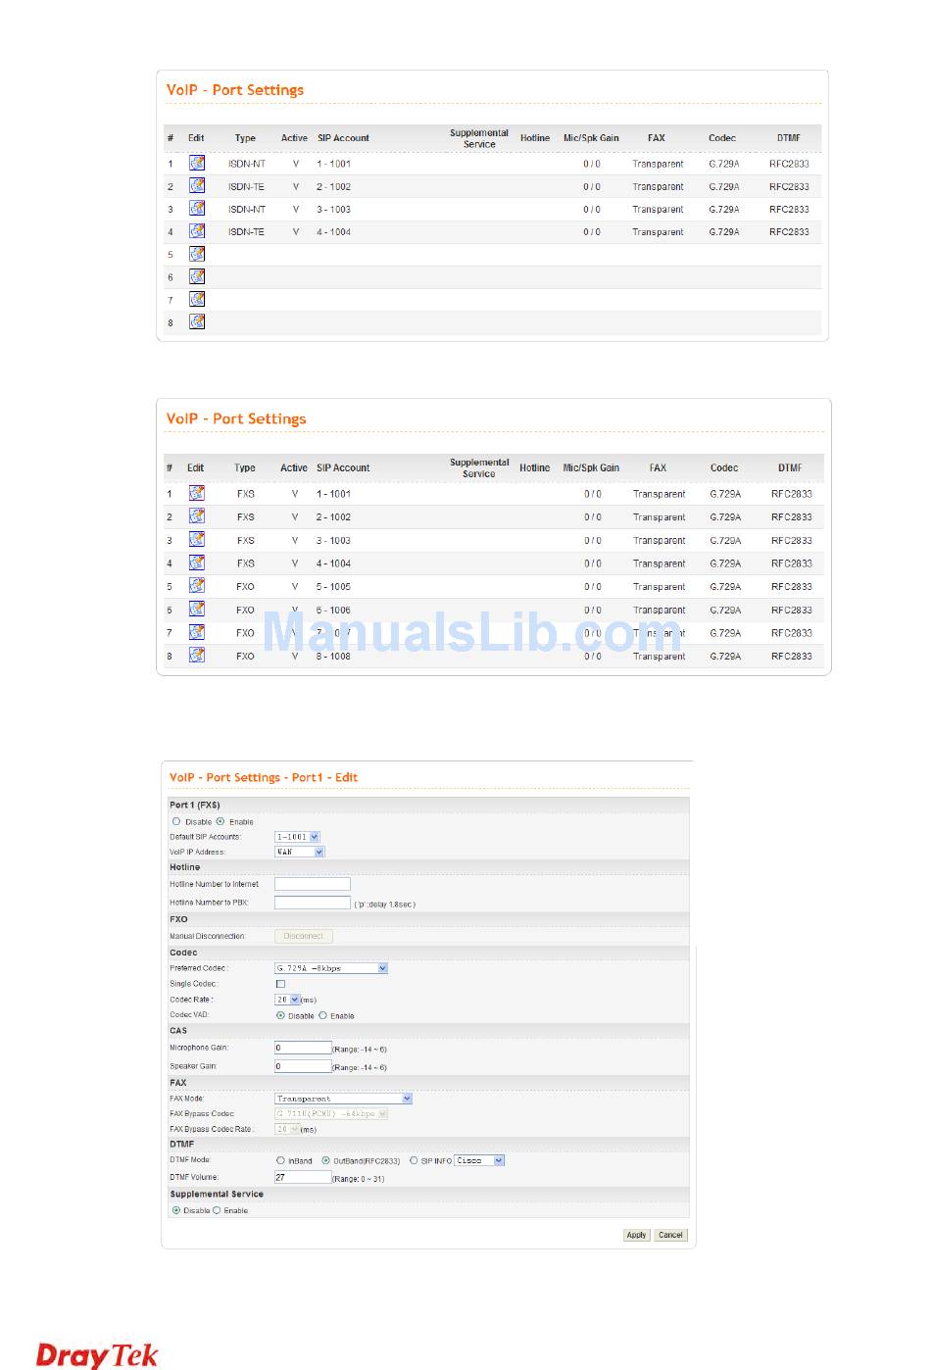Edit FXO port with SIP account 5 - 1005
The height and width of the screenshot is (1370, 931).
[197, 585]
